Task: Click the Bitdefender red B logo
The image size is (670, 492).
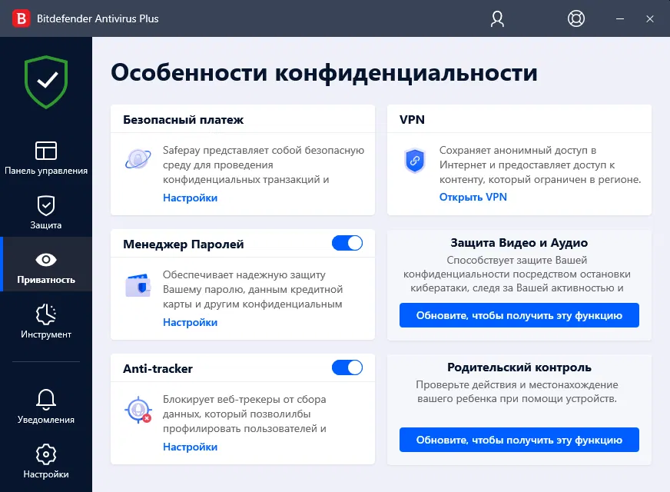Action: pos(21,18)
